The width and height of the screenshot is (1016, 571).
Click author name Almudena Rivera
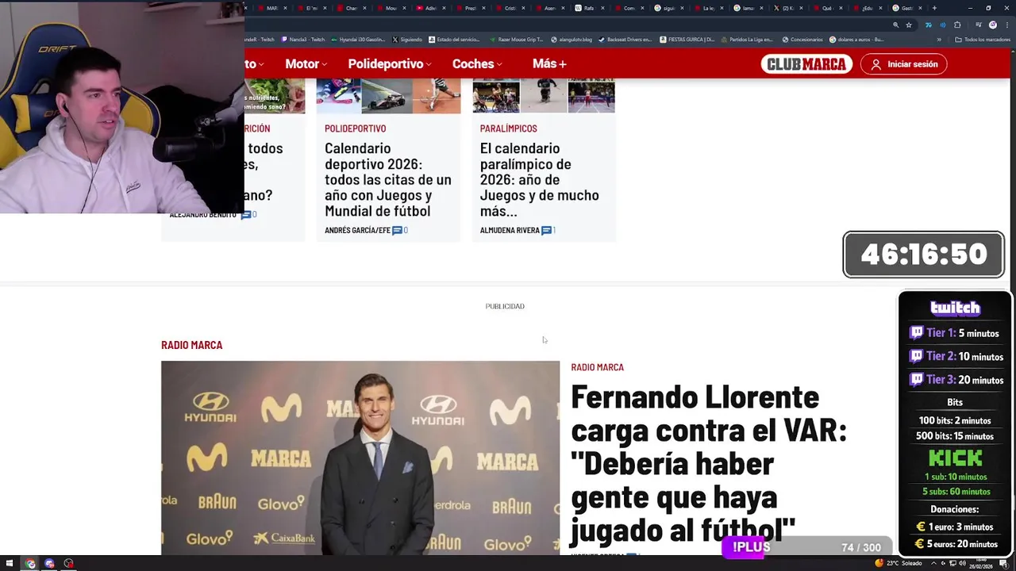pos(510,230)
